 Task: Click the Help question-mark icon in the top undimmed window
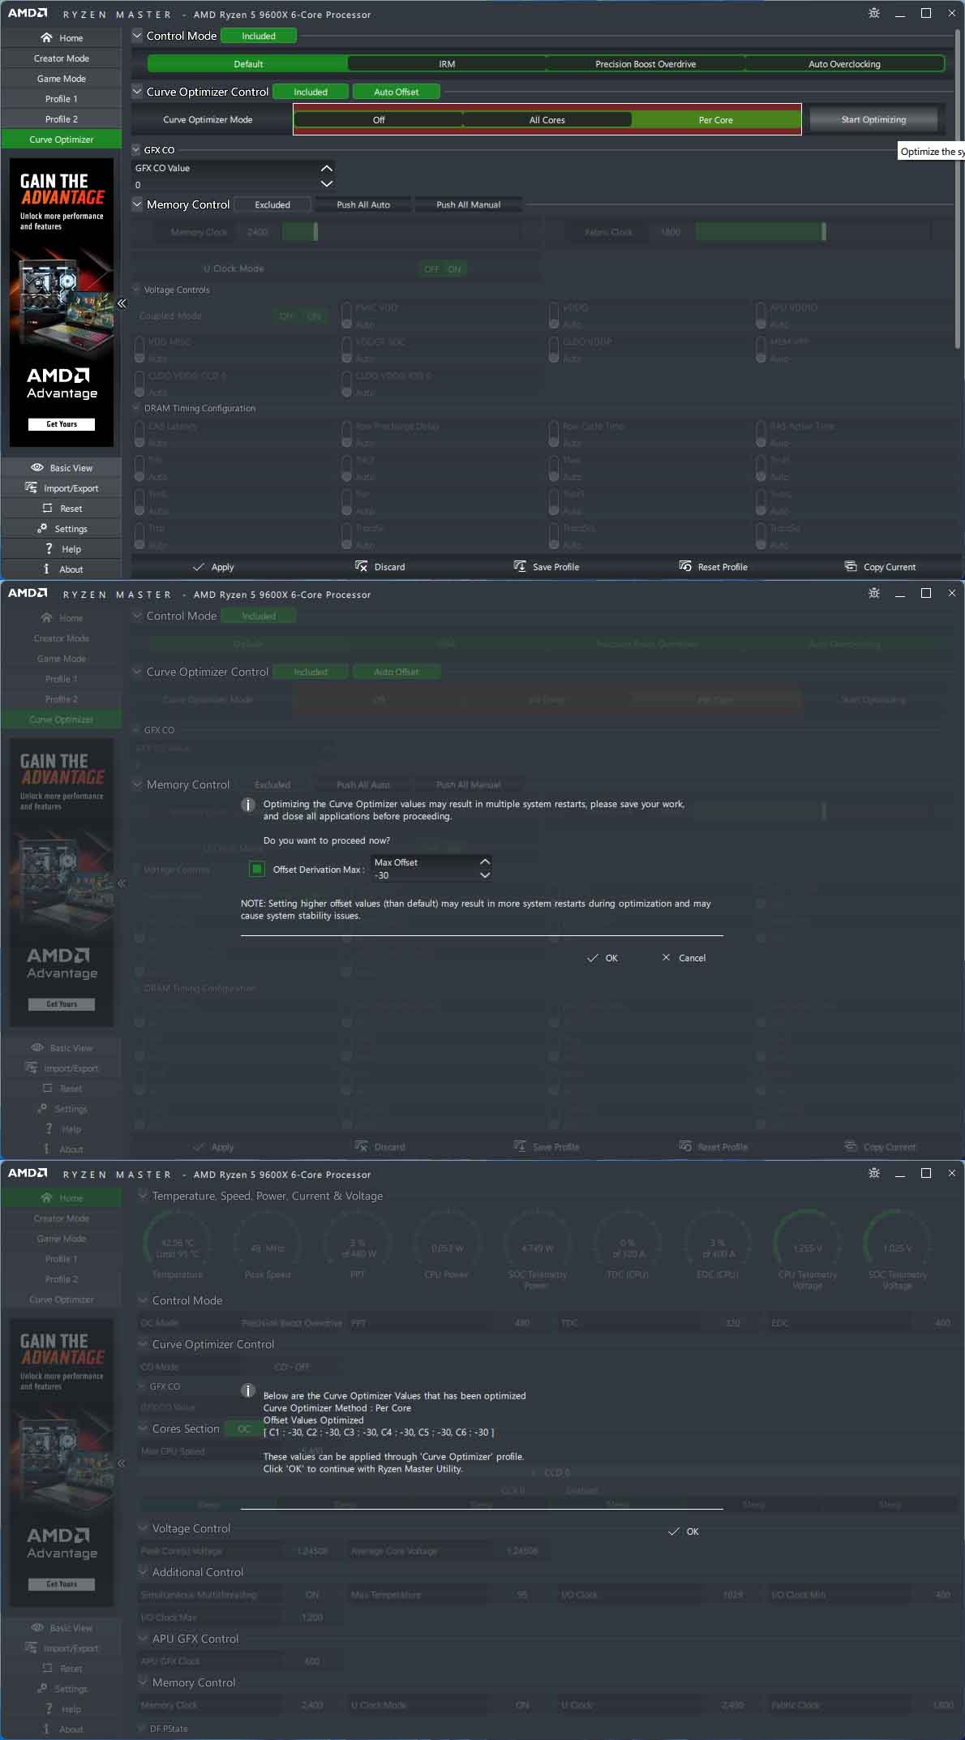[49, 548]
